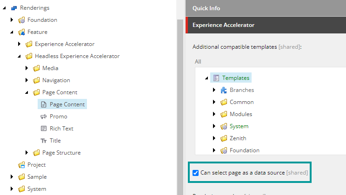Select the Title rendering item
This screenshot has height=195, width=346.
55,141
